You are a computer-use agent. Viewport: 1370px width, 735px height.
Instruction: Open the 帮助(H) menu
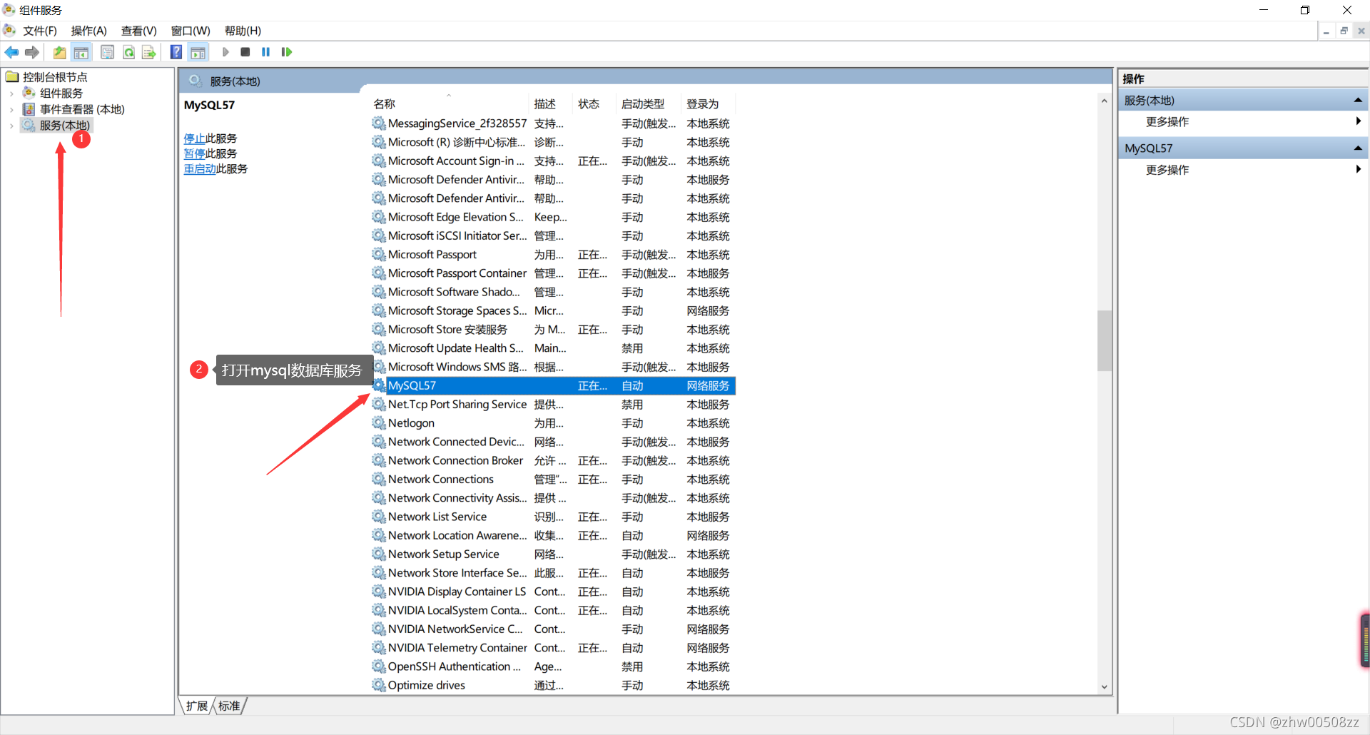pyautogui.click(x=243, y=31)
